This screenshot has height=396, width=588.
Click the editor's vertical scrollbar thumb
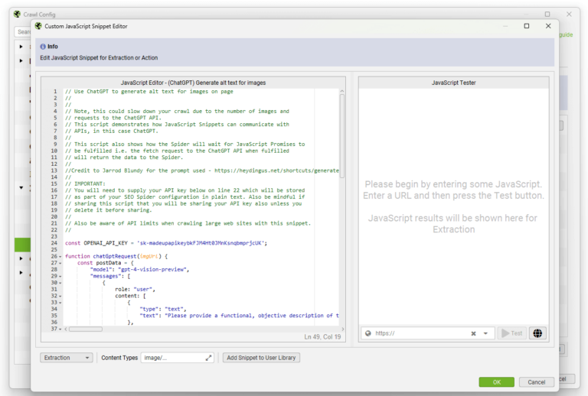click(x=342, y=136)
